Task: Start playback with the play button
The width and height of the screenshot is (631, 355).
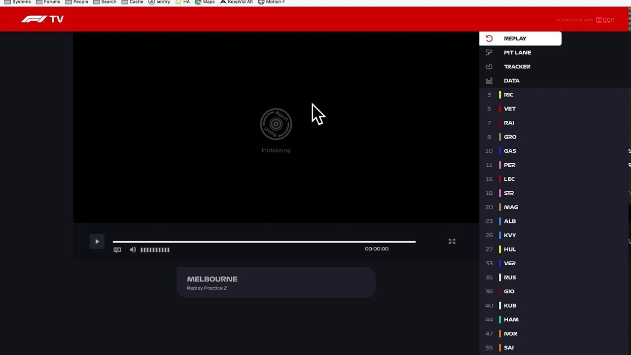Action: (97, 242)
